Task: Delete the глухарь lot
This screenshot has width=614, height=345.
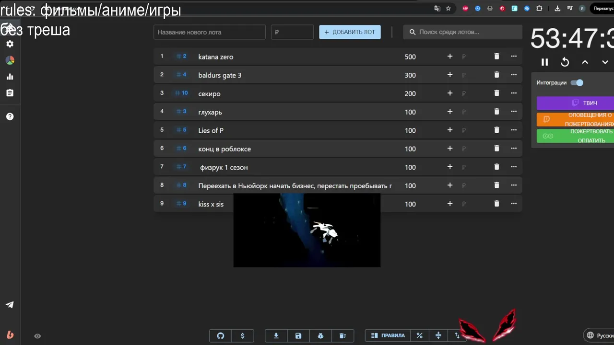Action: pos(496,112)
